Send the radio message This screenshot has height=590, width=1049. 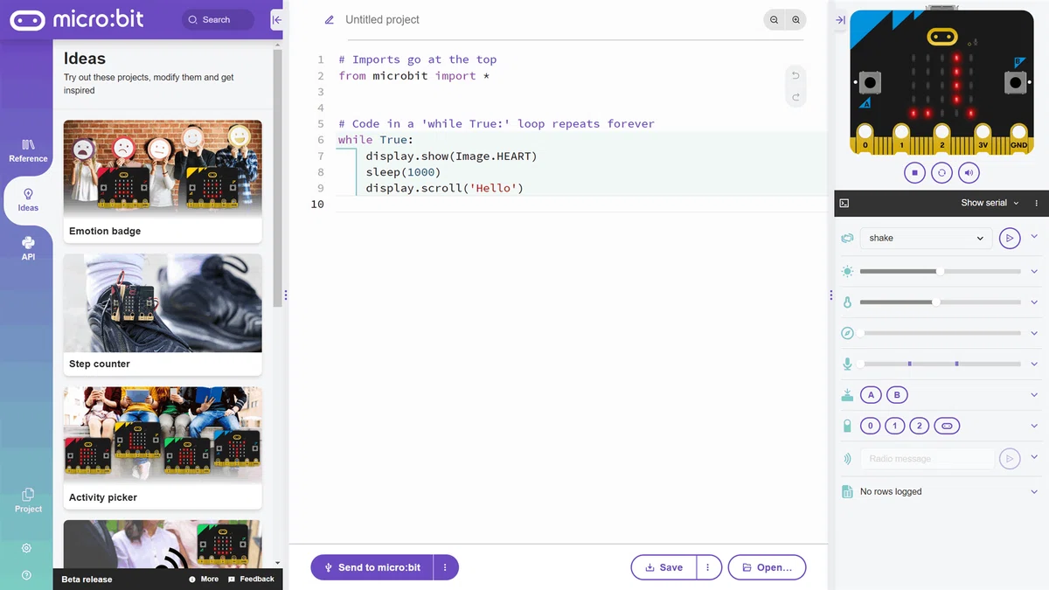tap(1010, 458)
